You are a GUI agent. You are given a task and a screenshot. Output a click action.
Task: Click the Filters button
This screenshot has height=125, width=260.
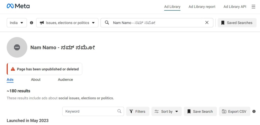click(x=138, y=111)
